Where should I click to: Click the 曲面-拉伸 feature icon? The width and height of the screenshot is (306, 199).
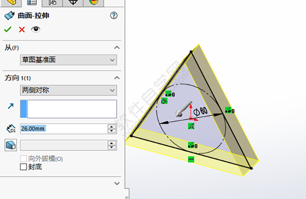[9, 15]
